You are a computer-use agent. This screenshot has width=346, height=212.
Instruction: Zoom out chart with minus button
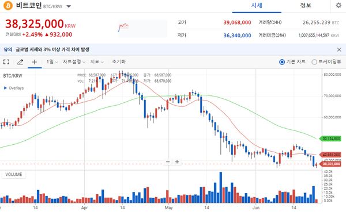(168, 162)
